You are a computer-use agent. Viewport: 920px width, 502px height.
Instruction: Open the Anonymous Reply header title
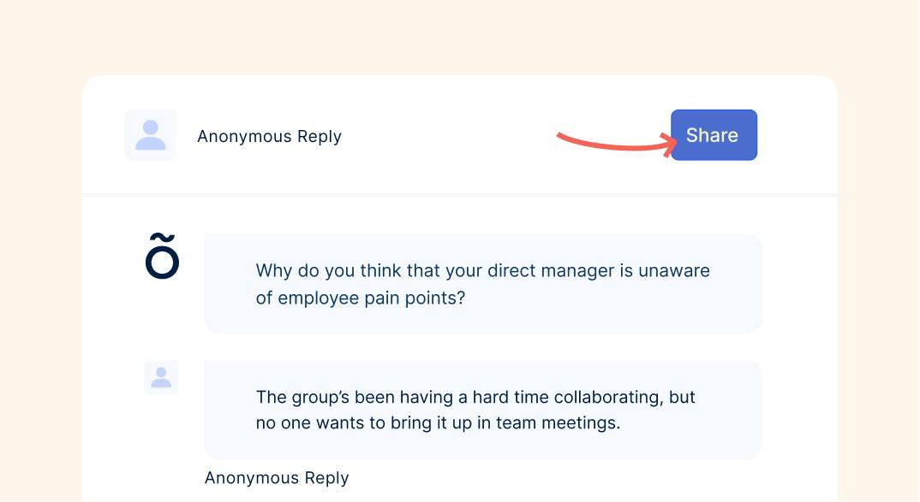[269, 136]
